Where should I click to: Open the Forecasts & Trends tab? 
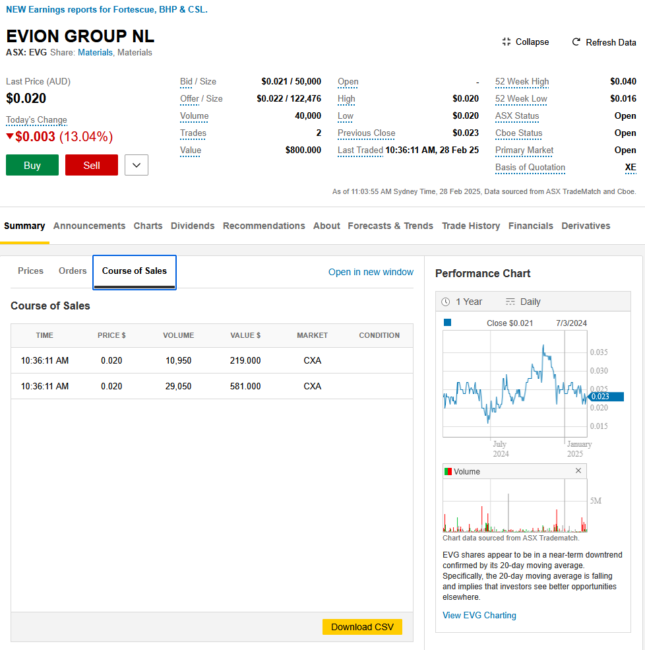(x=390, y=226)
